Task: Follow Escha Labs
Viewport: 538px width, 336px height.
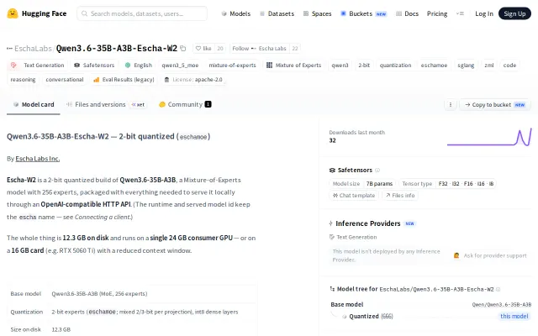Action: (x=259, y=49)
